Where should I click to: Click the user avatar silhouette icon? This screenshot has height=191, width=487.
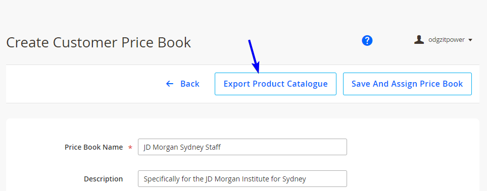pyautogui.click(x=419, y=40)
